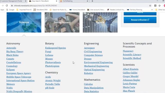This screenshot has width=165, height=93.
Task: Open the ResearchRocket button
Action: [140, 20]
